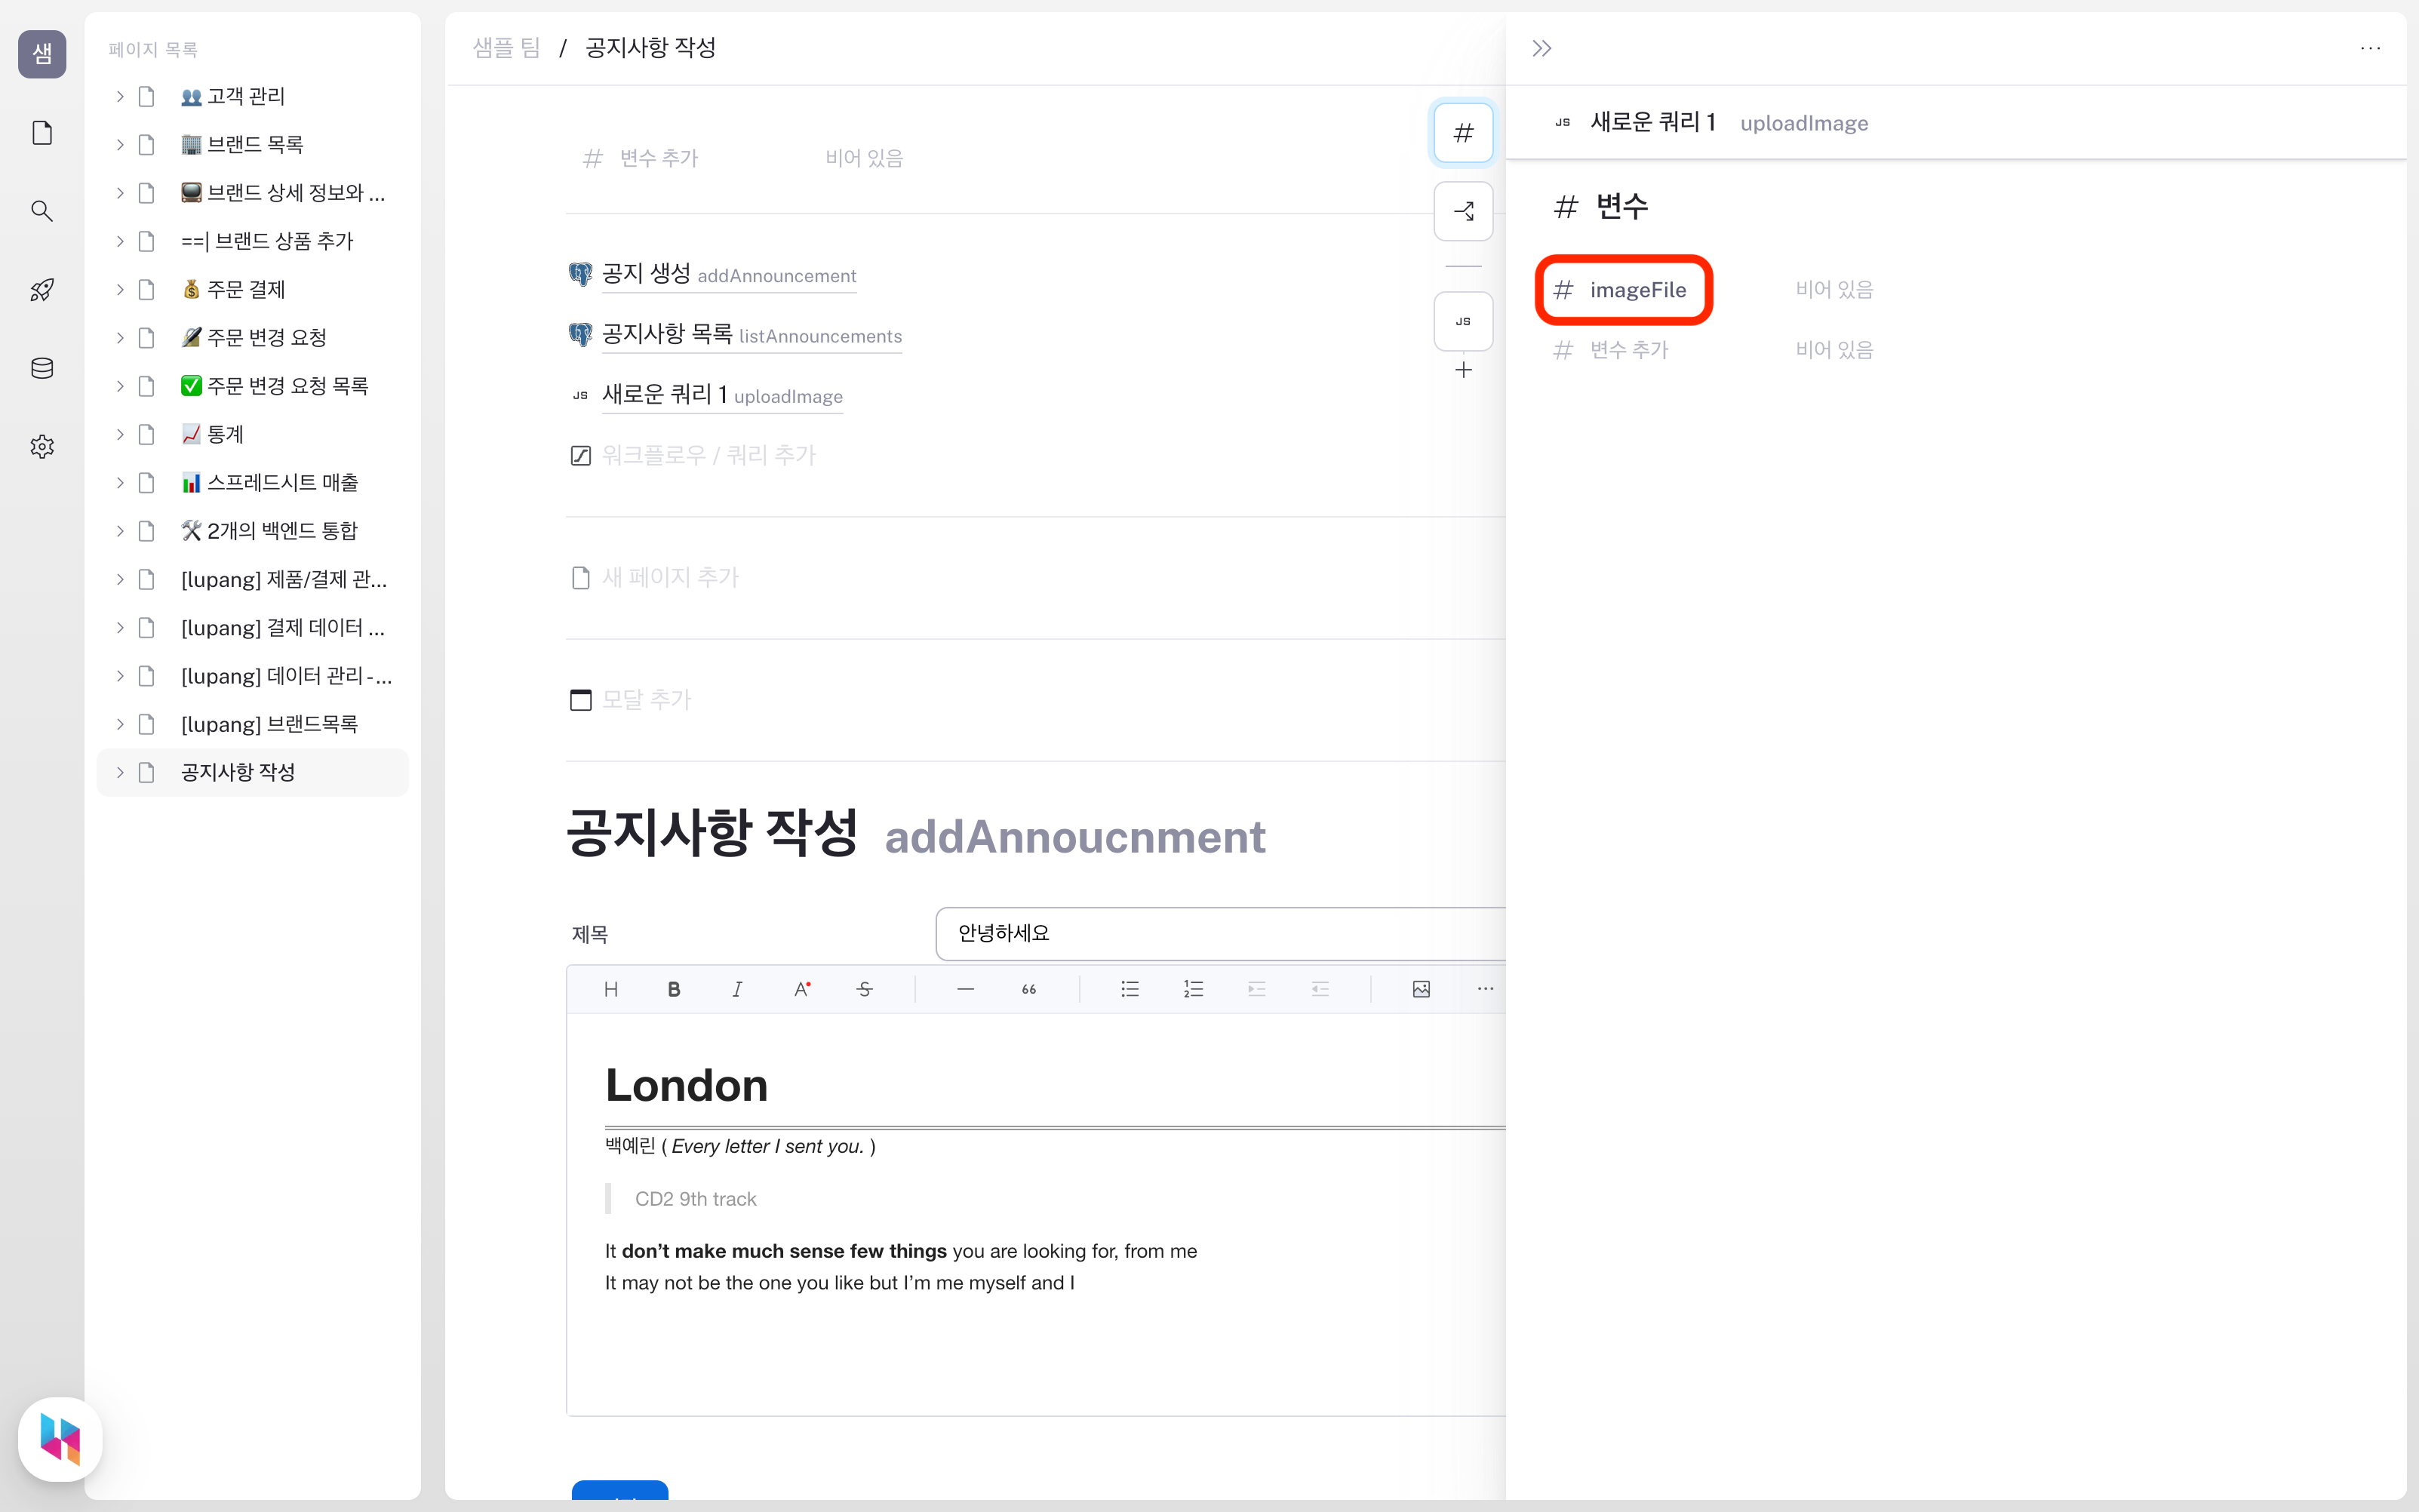
Task: Click the outdent button in editor toolbar
Action: [1320, 989]
